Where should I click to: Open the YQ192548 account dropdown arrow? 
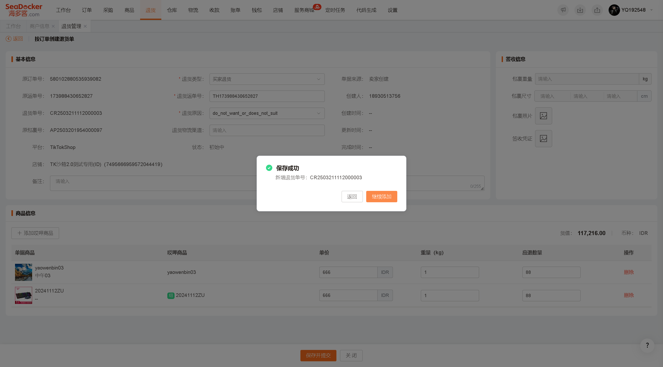pos(651,10)
